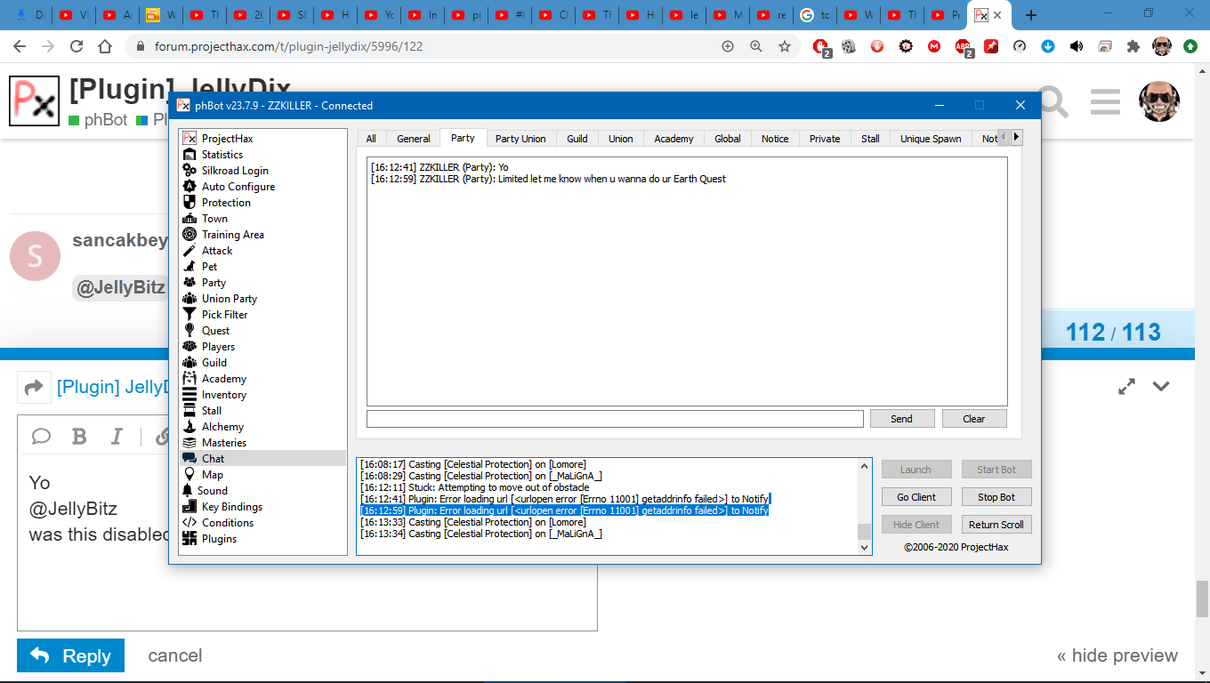Click the Return Scroll button

[x=996, y=525]
